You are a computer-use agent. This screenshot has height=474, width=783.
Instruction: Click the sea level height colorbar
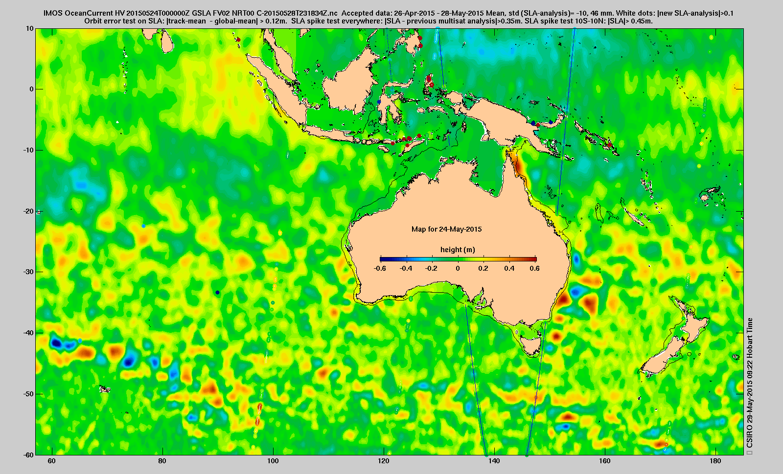coord(458,259)
